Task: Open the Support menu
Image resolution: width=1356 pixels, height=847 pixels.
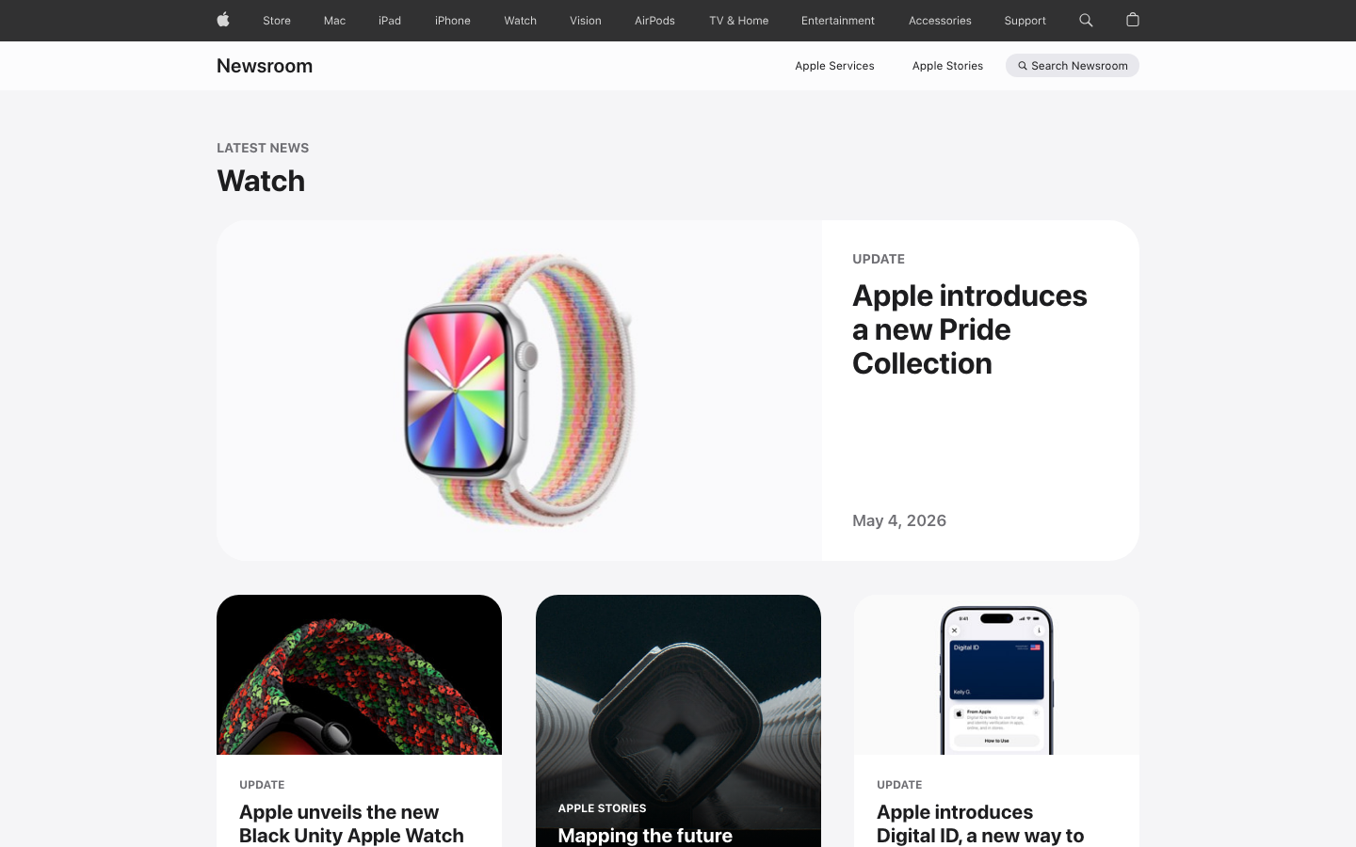Action: 1025,21
